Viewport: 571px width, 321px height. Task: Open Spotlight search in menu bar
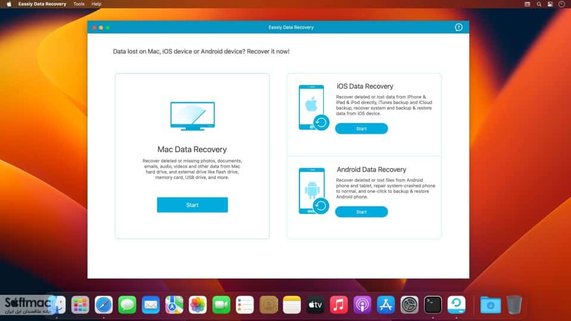[x=539, y=4]
